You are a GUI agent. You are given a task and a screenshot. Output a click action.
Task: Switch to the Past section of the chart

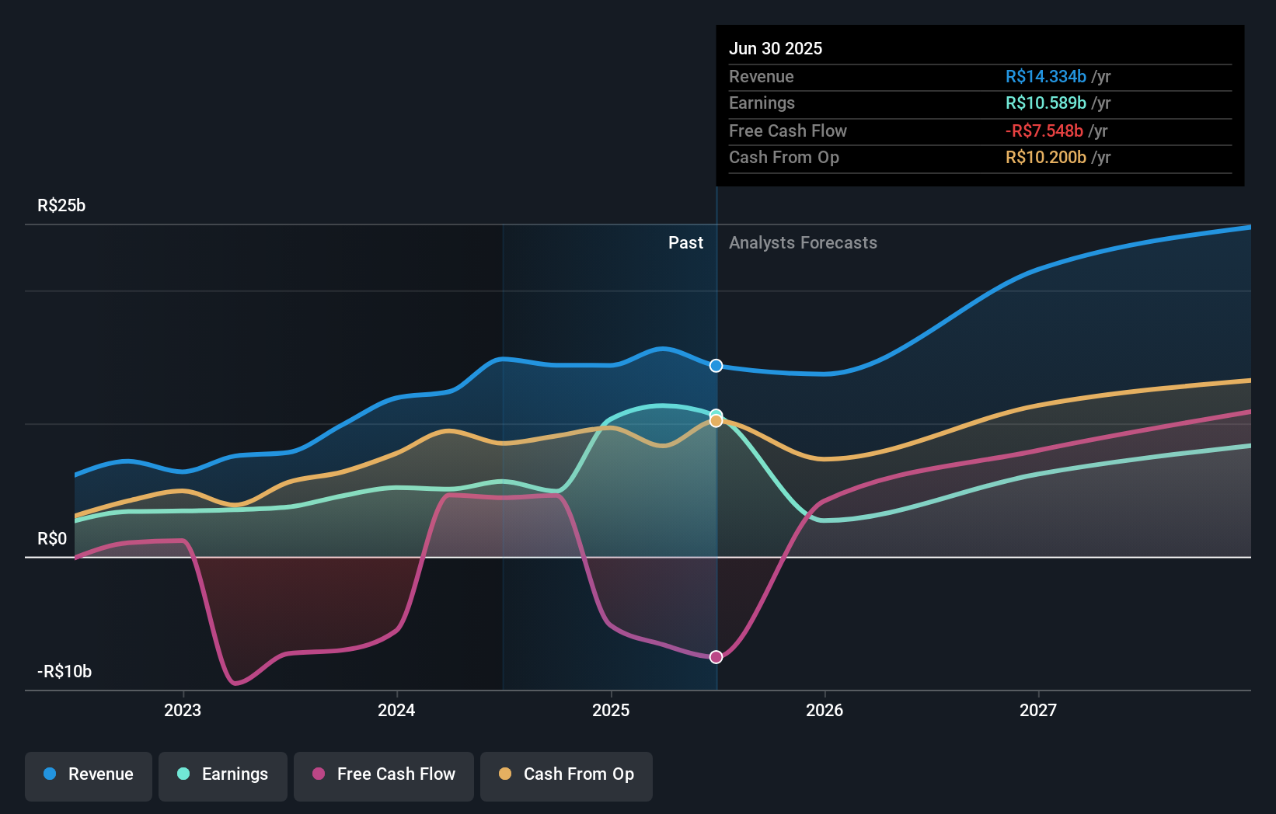tap(685, 242)
